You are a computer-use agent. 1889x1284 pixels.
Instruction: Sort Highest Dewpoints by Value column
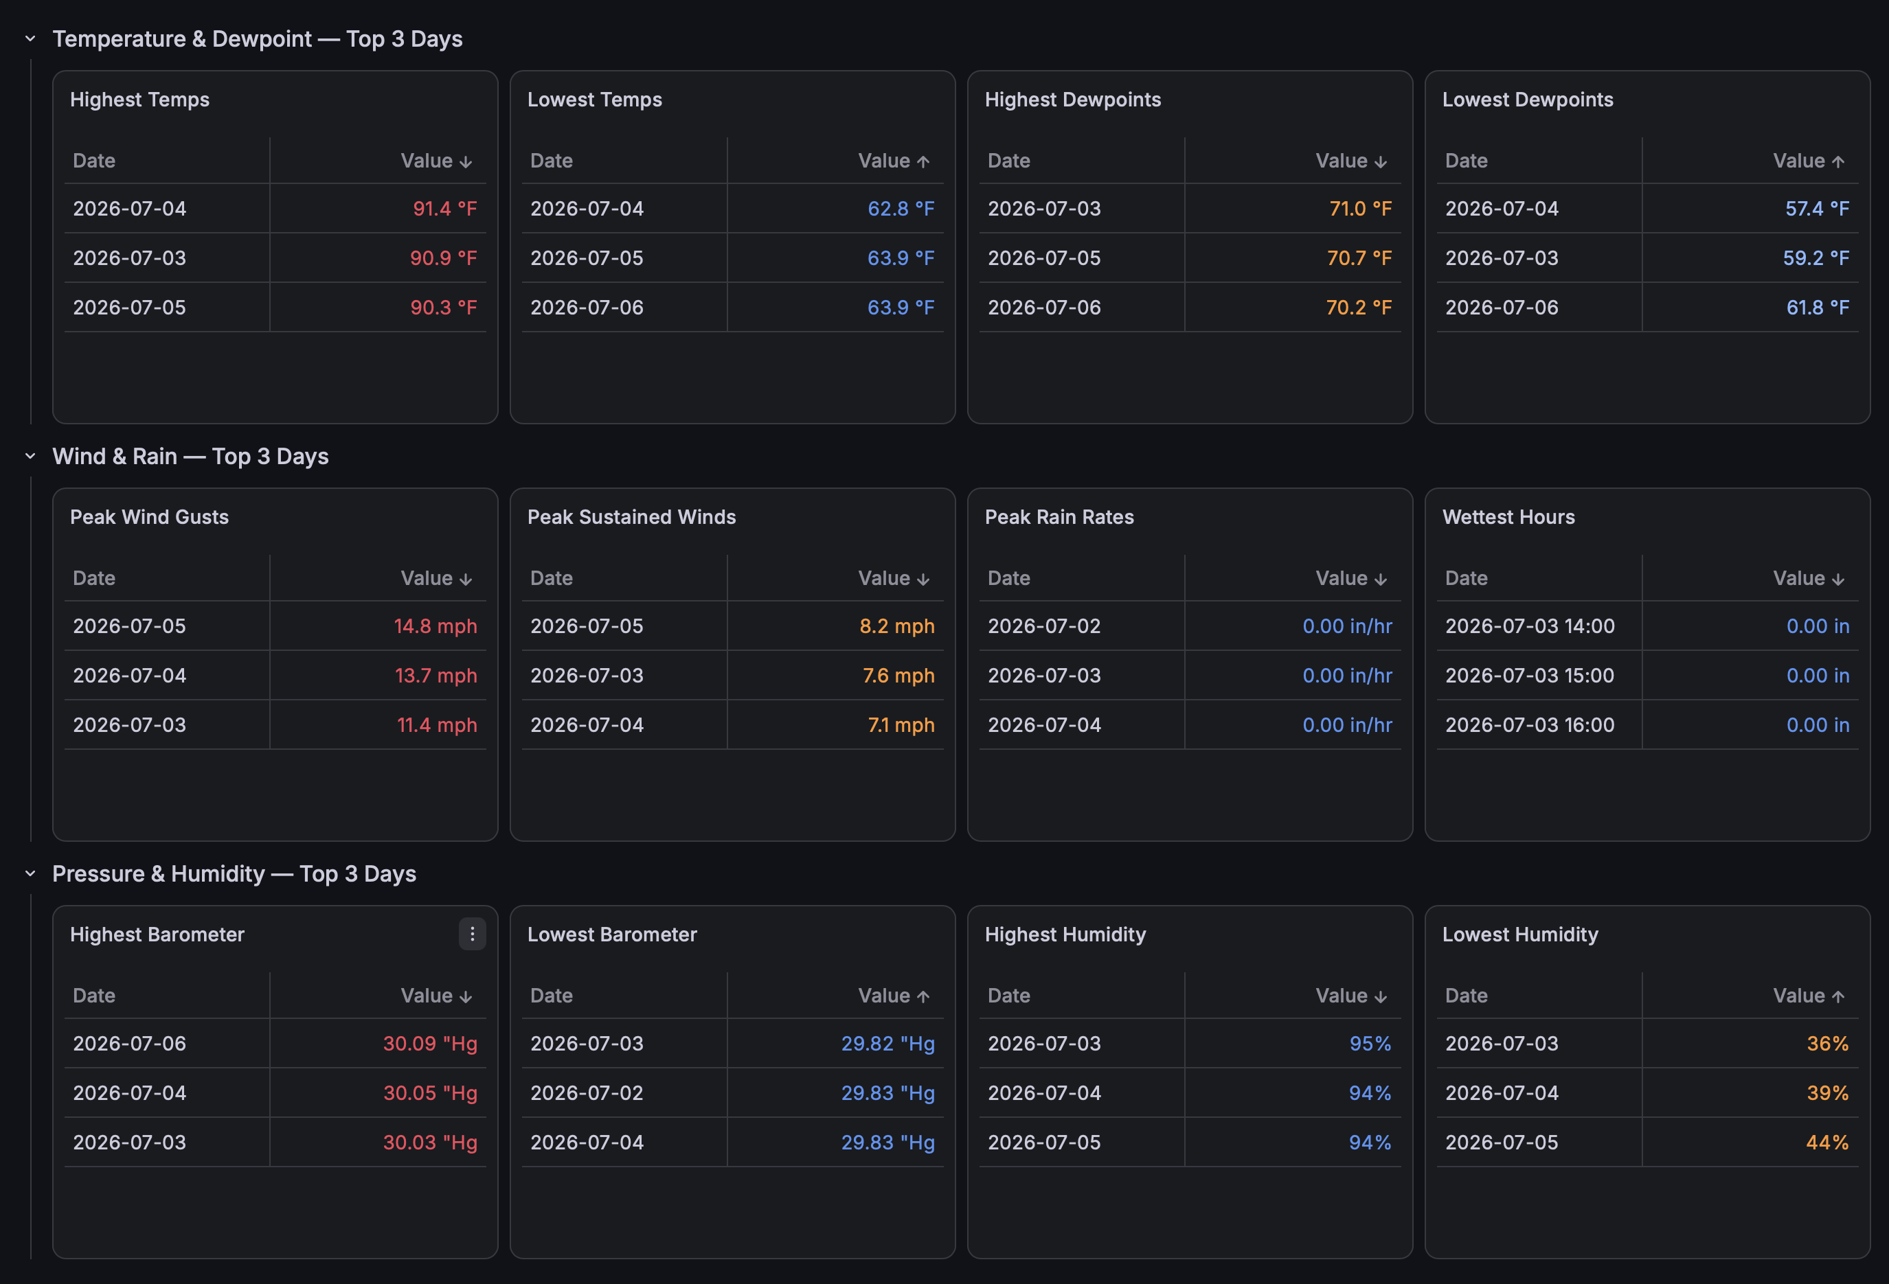click(1351, 161)
